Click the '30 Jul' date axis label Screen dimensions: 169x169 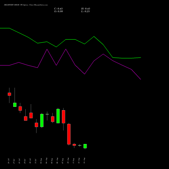point(30,161)
